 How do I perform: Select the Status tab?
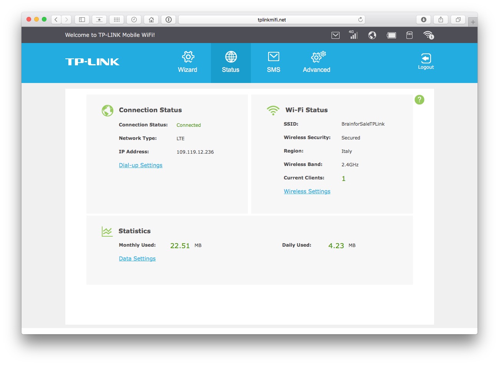[230, 63]
